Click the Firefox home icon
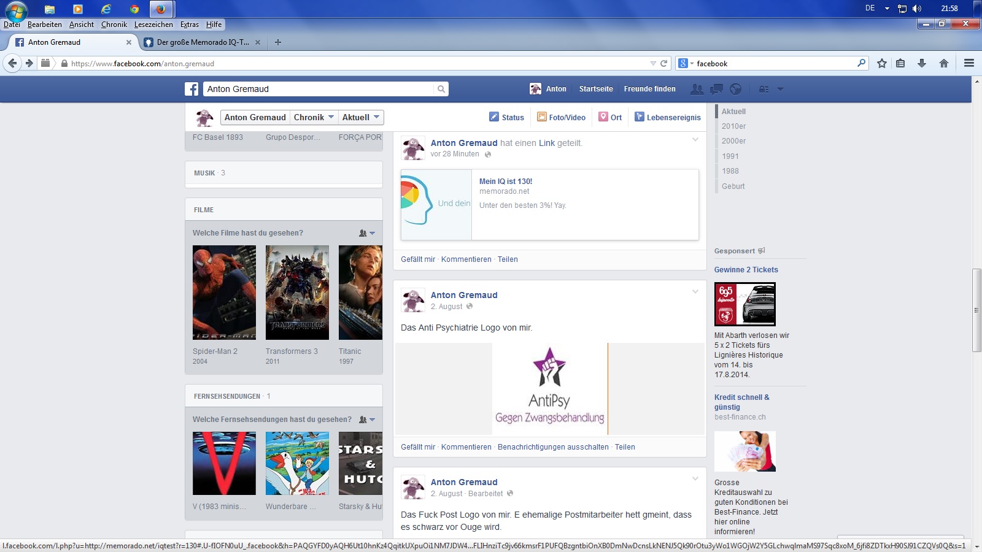This screenshot has width=982, height=552. pos(944,63)
